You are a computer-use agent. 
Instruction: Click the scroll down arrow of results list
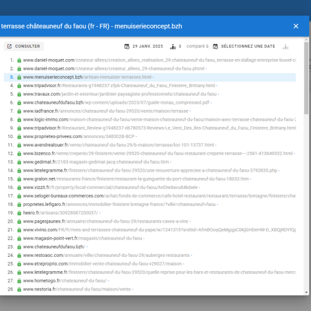(307, 292)
